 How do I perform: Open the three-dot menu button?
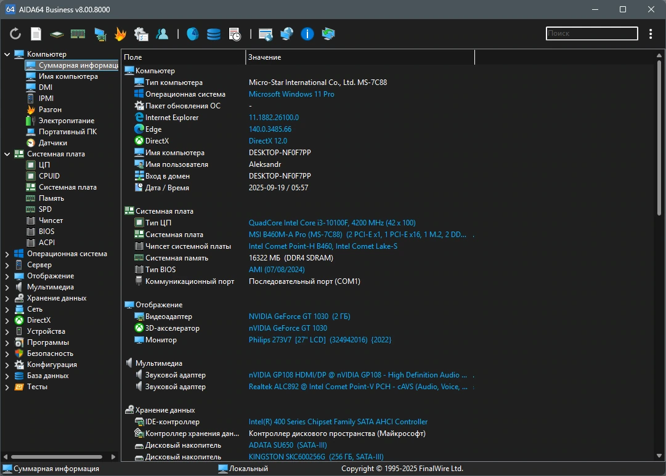650,33
